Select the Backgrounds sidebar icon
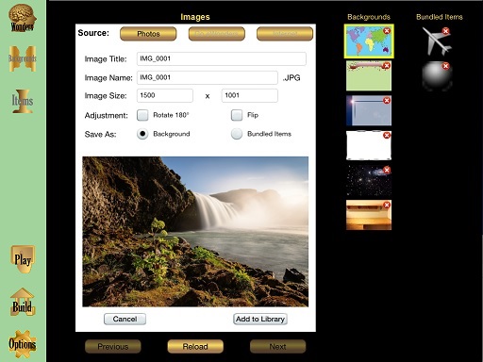483x362 pixels. coord(23,58)
